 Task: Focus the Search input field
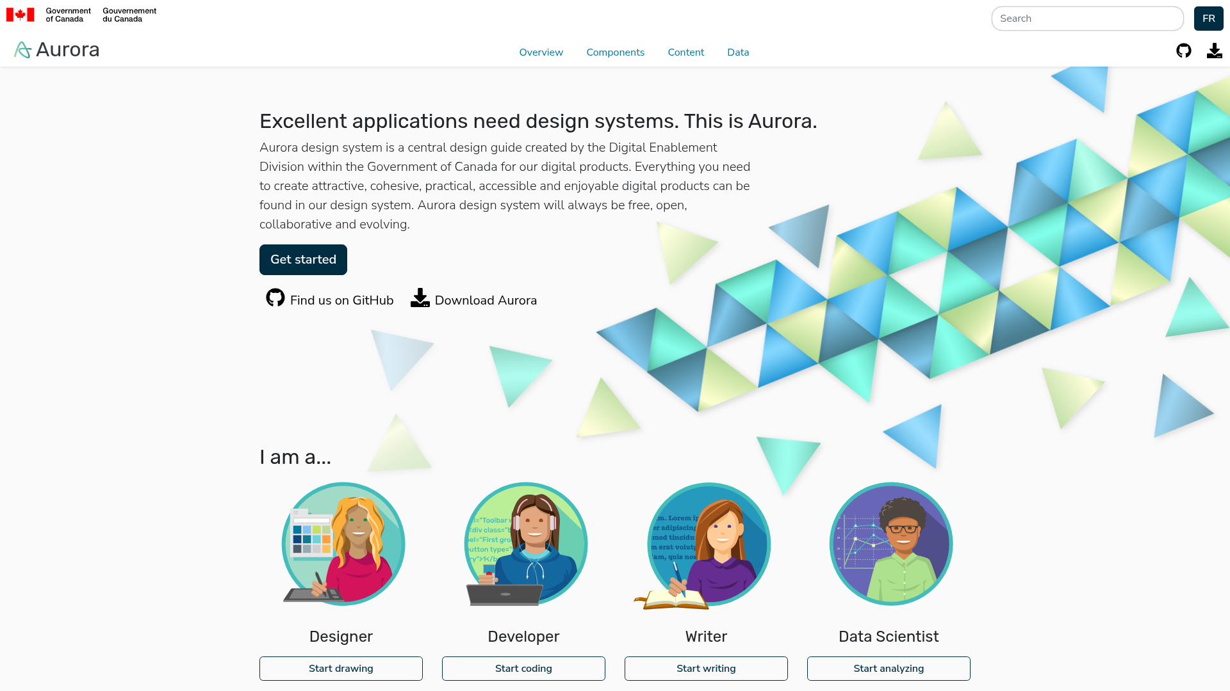pos(1088,19)
